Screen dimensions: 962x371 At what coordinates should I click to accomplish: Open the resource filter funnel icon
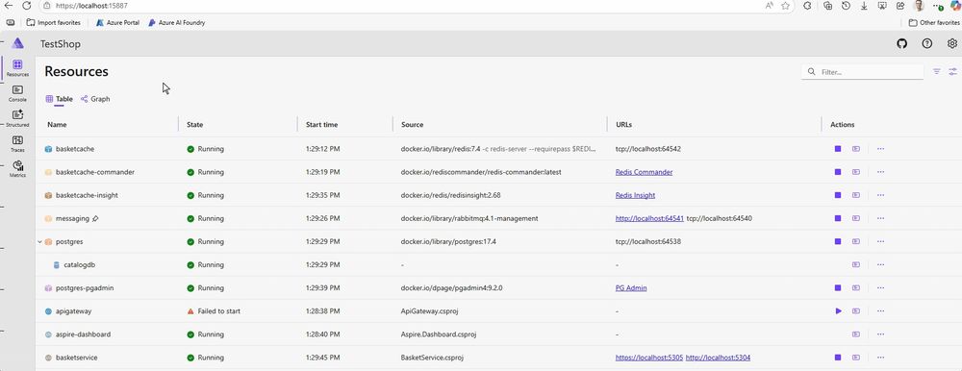(x=937, y=72)
